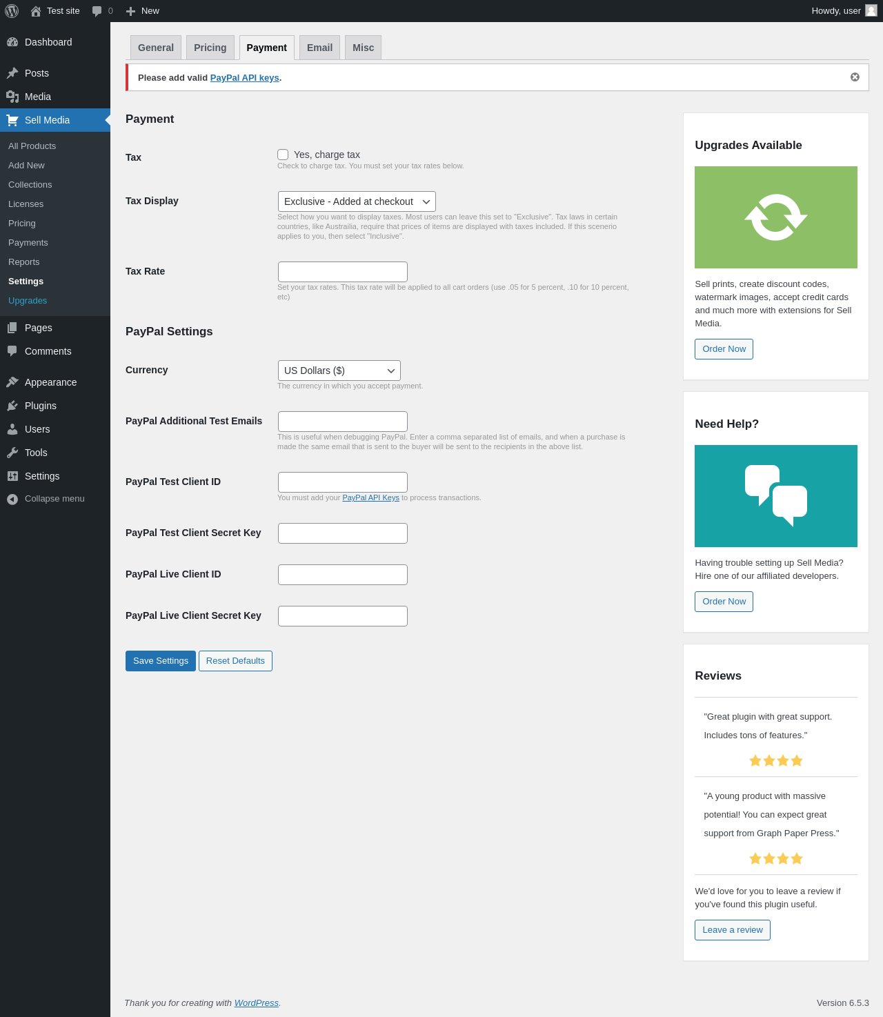
Task: Click the Pages icon in sidebar
Action: 12,328
